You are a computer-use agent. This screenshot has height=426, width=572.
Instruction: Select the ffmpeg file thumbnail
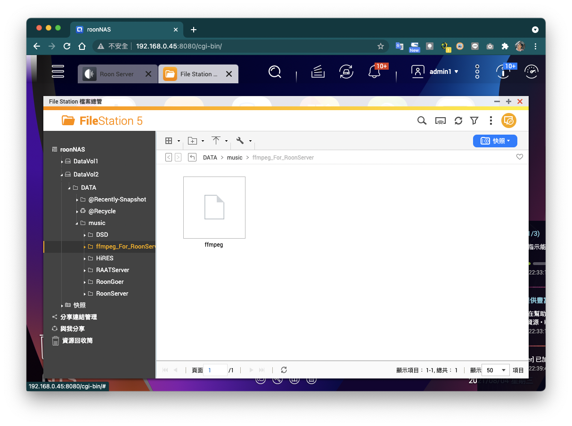(214, 208)
